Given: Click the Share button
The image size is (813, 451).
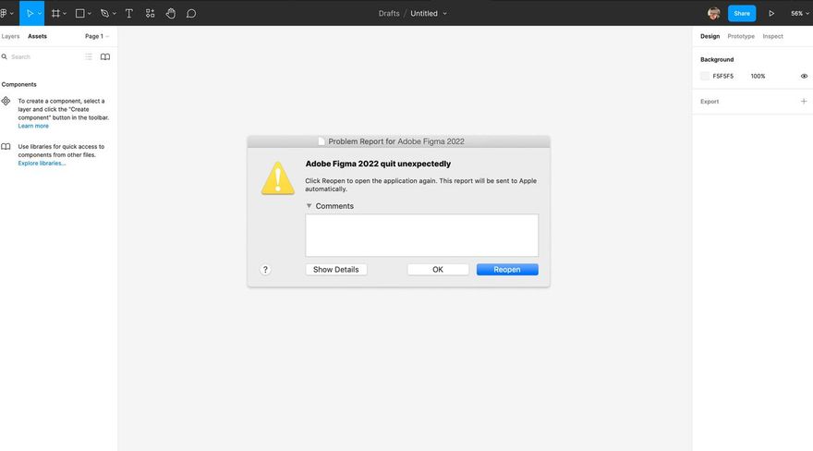Looking at the screenshot, I should click(742, 14).
